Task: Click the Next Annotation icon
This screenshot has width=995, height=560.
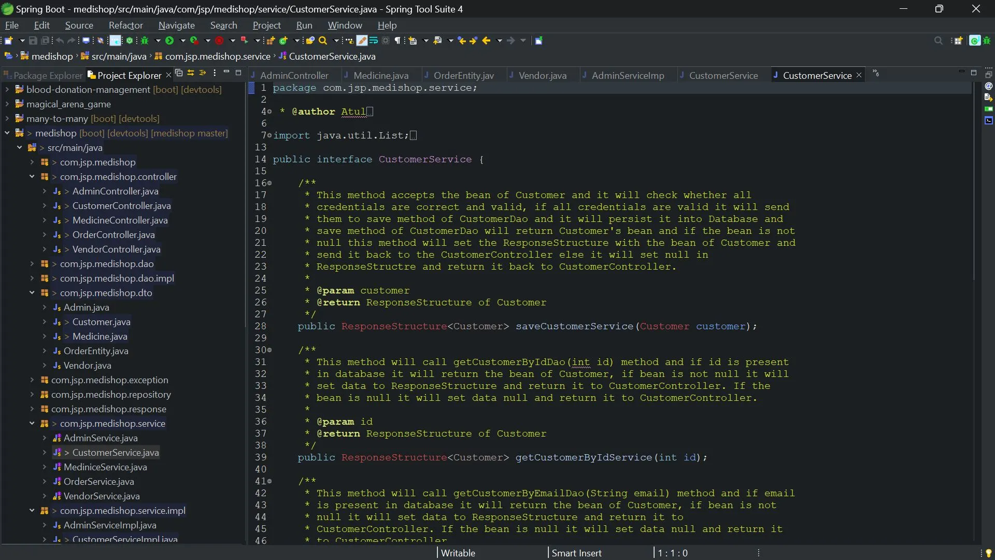Action: click(x=413, y=40)
